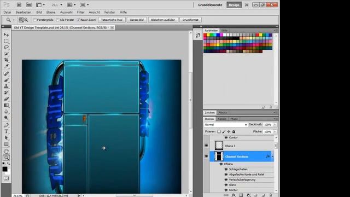Screen dimensions: 350x197
Task: Disable the Rauer Zoom checkbox
Action: 78,20
